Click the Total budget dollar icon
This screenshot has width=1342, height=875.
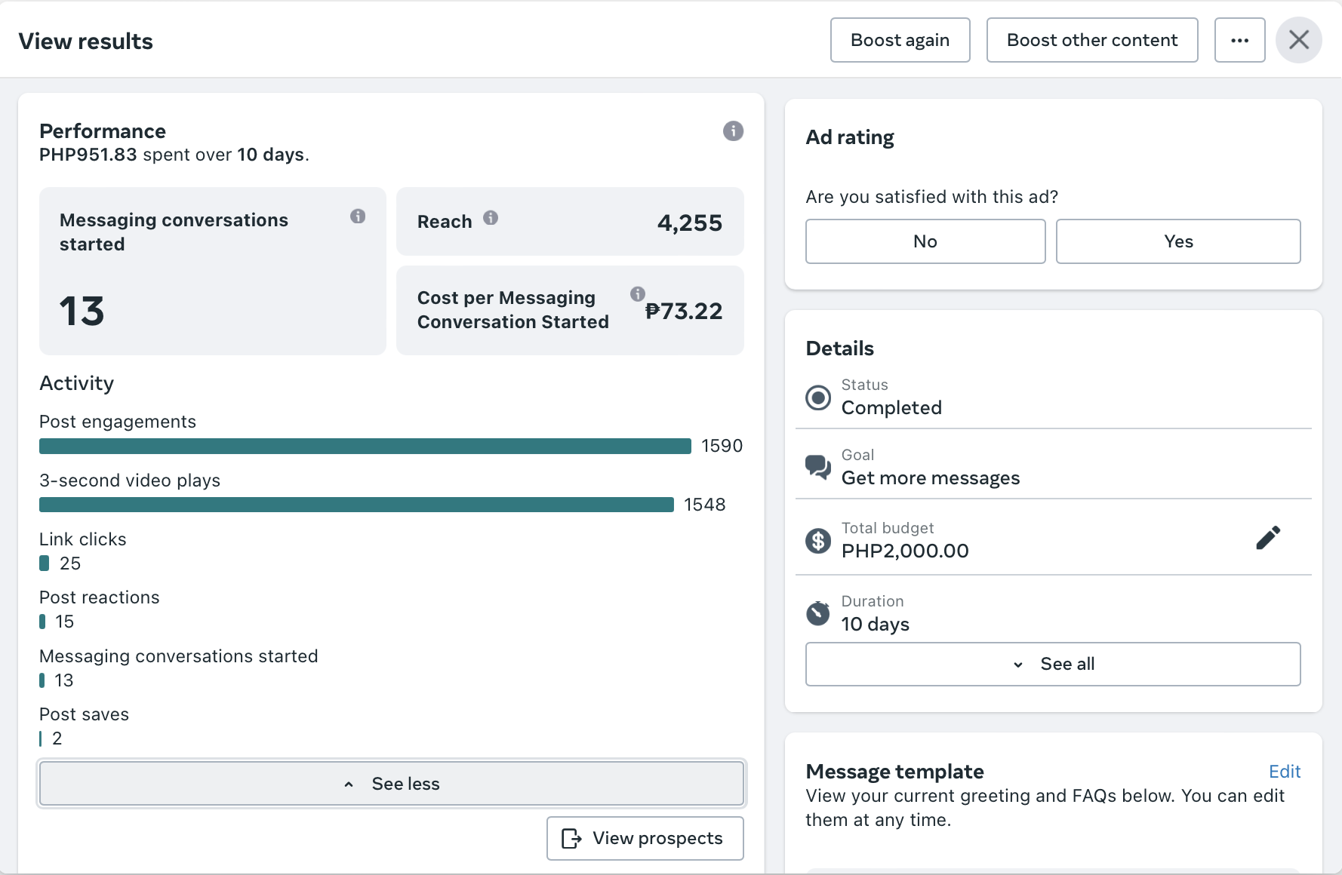pyautogui.click(x=818, y=540)
